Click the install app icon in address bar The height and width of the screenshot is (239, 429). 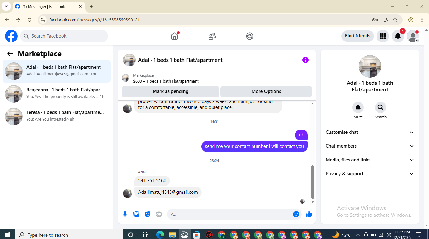(385, 20)
